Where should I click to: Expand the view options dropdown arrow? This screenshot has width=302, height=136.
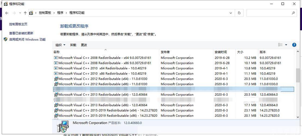click(x=286, y=45)
